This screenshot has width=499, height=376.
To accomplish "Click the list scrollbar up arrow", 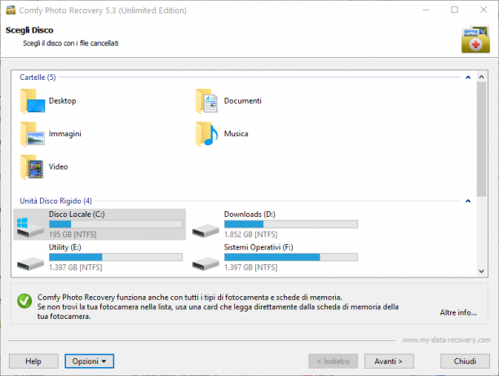I will (x=481, y=77).
